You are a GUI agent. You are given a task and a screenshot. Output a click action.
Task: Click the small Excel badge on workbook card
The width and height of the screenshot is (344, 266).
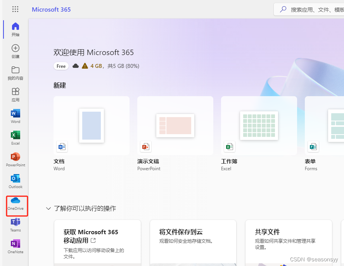click(230, 147)
